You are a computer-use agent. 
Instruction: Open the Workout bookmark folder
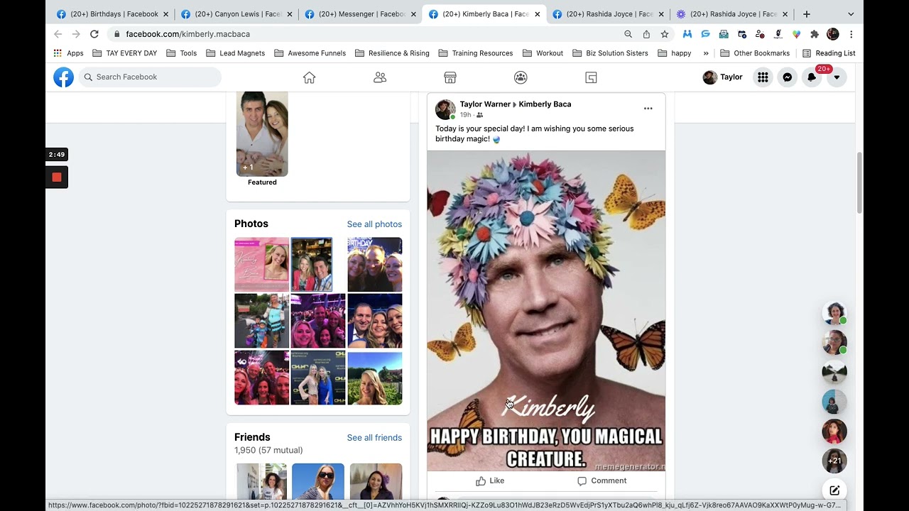pos(543,53)
